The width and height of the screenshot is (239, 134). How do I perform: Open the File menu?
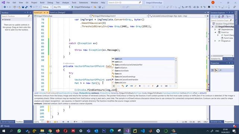[x=8, y=3]
